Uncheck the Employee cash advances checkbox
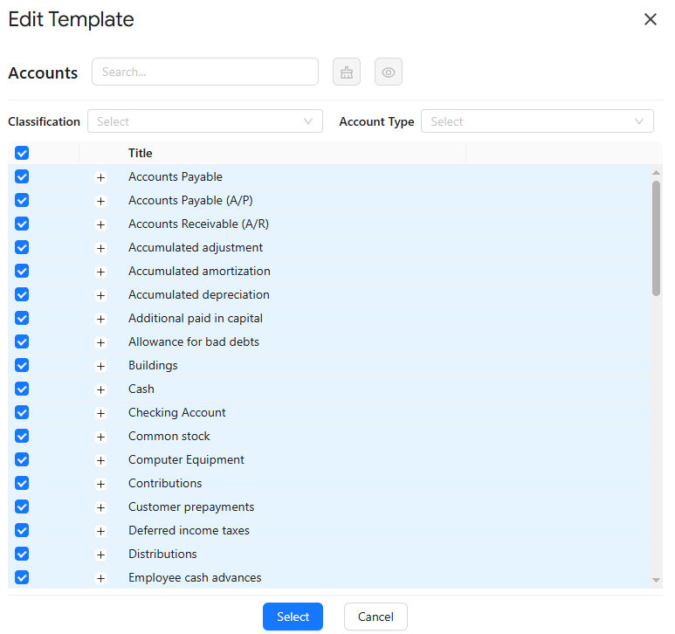 pos(22,577)
